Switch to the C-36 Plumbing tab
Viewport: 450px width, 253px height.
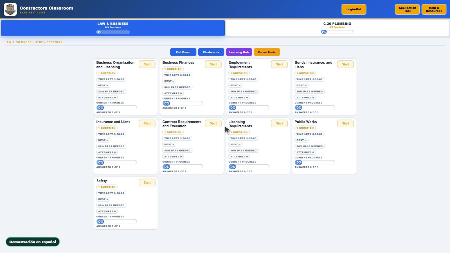click(x=337, y=28)
